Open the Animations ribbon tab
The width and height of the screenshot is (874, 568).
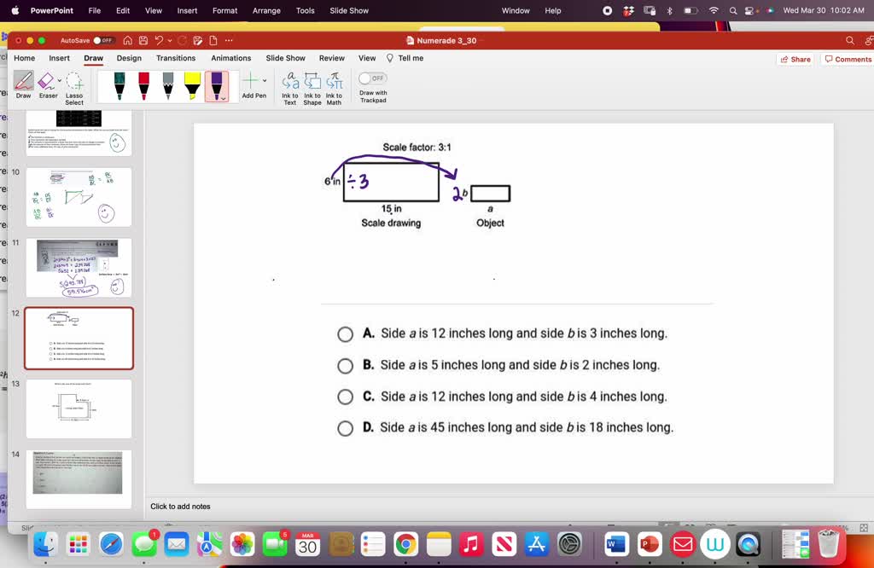230,58
